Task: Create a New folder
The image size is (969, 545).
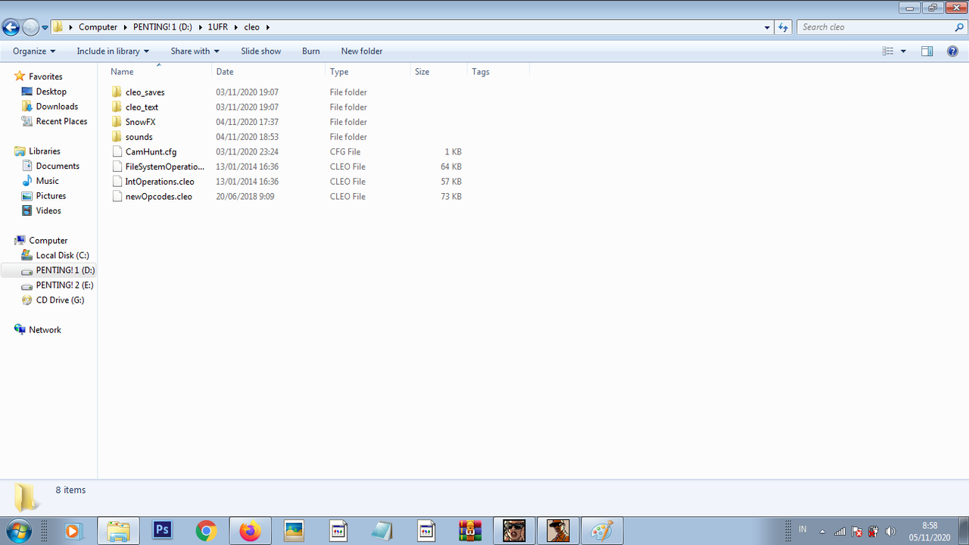Action: (362, 51)
